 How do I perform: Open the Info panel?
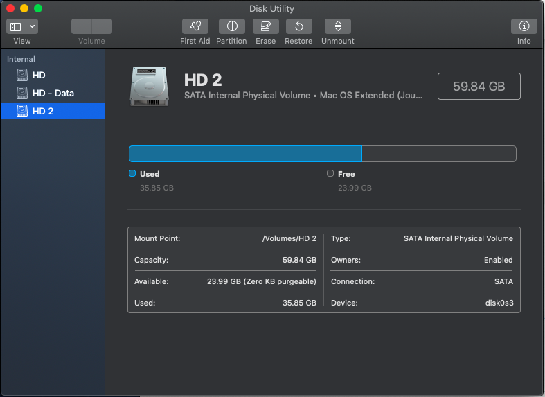coord(524,26)
